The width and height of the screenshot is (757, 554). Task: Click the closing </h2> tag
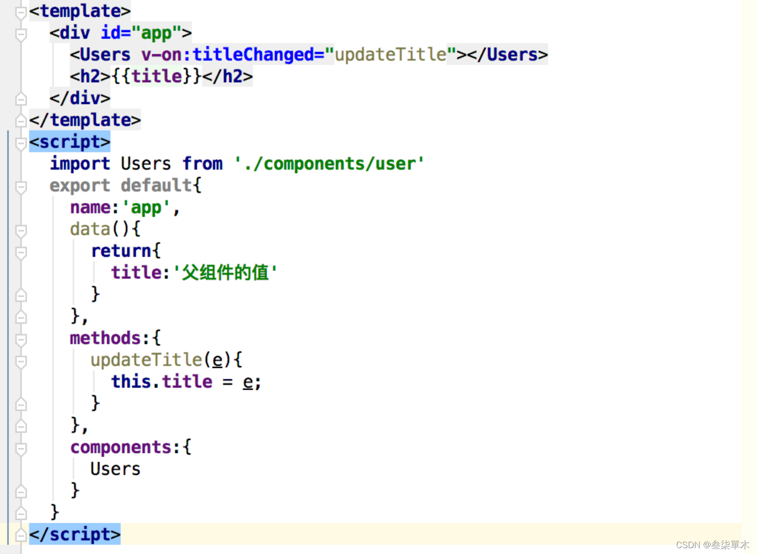click(x=227, y=77)
